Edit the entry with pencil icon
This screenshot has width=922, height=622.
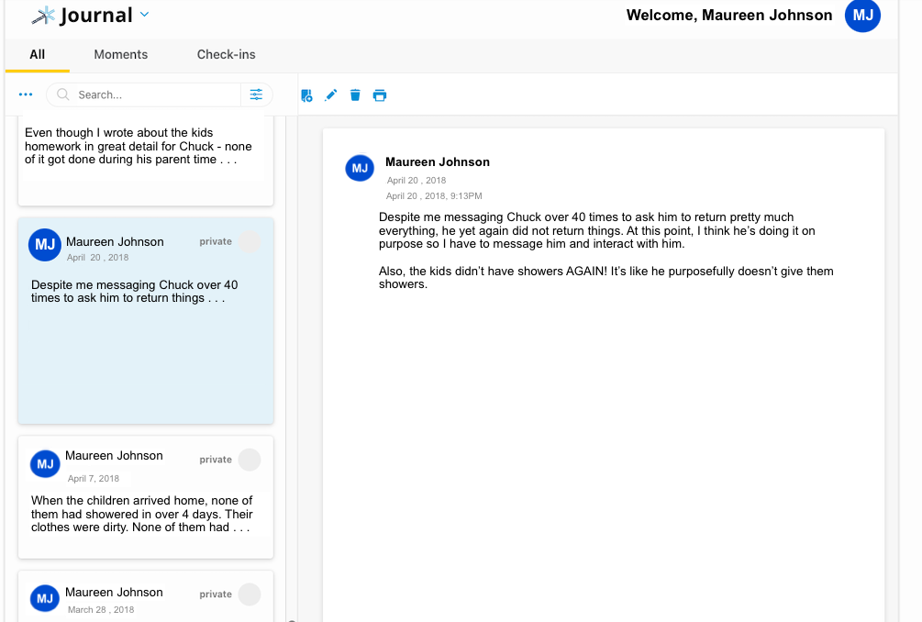pos(331,95)
